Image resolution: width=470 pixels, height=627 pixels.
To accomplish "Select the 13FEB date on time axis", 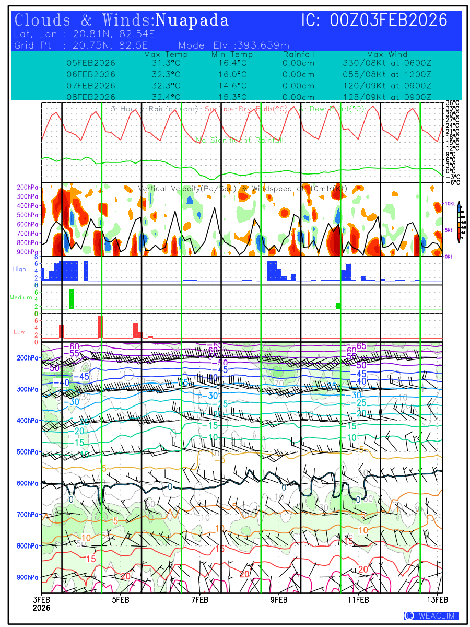I will tap(438, 600).
